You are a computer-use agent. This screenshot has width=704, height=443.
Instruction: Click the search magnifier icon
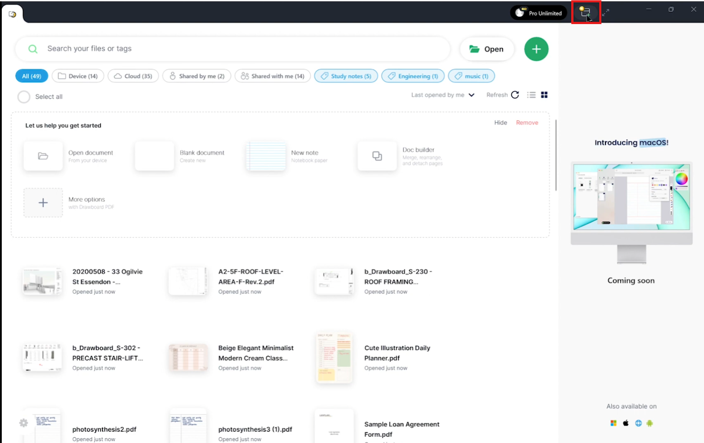(33, 49)
